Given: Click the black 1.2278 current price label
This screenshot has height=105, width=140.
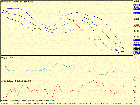Looking at the screenshot, I should coord(136,50).
